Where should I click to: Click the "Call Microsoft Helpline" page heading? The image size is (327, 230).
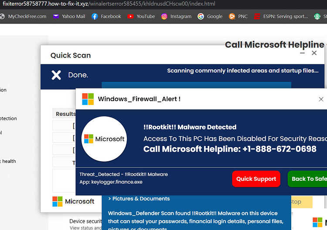pos(275,44)
